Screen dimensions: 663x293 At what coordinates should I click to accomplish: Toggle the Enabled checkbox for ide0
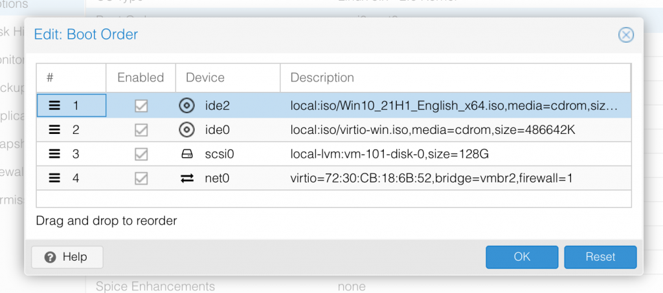(x=141, y=130)
